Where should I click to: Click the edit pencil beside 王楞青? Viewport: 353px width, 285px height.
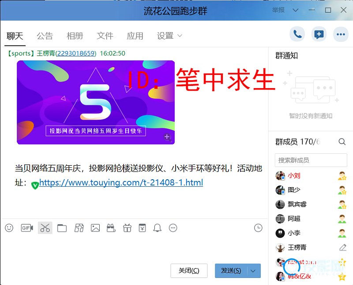(343, 248)
